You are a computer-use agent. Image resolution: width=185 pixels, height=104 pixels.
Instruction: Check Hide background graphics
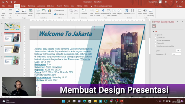(156, 46)
